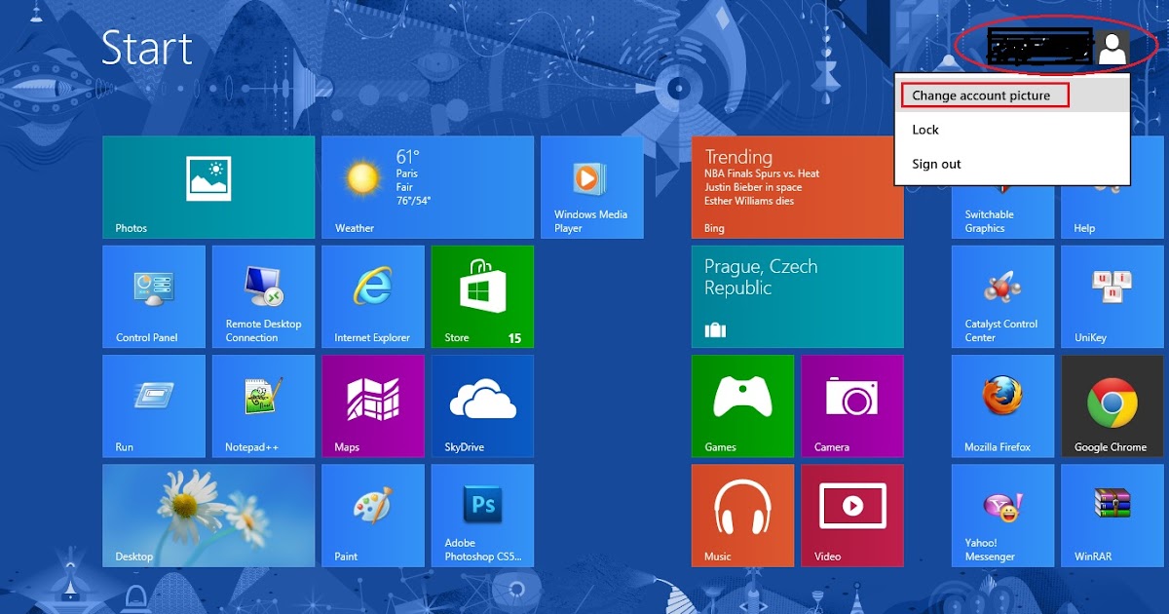The width and height of the screenshot is (1169, 614).
Task: Open the UniKey input tool
Action: pos(1111,295)
